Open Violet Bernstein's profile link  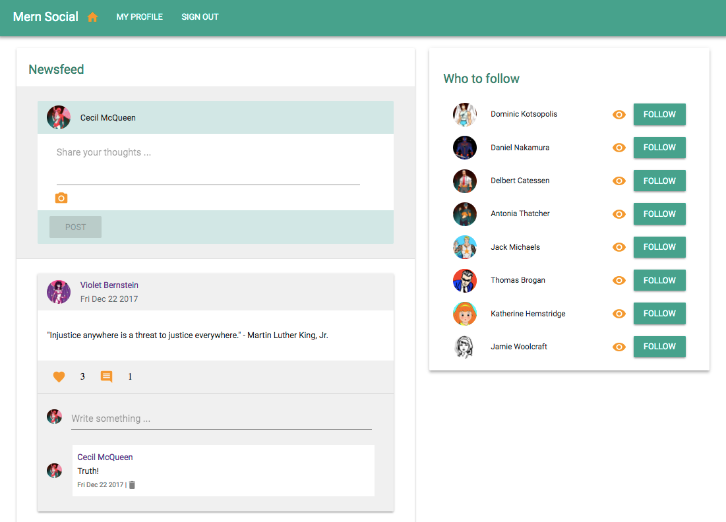pyautogui.click(x=109, y=285)
